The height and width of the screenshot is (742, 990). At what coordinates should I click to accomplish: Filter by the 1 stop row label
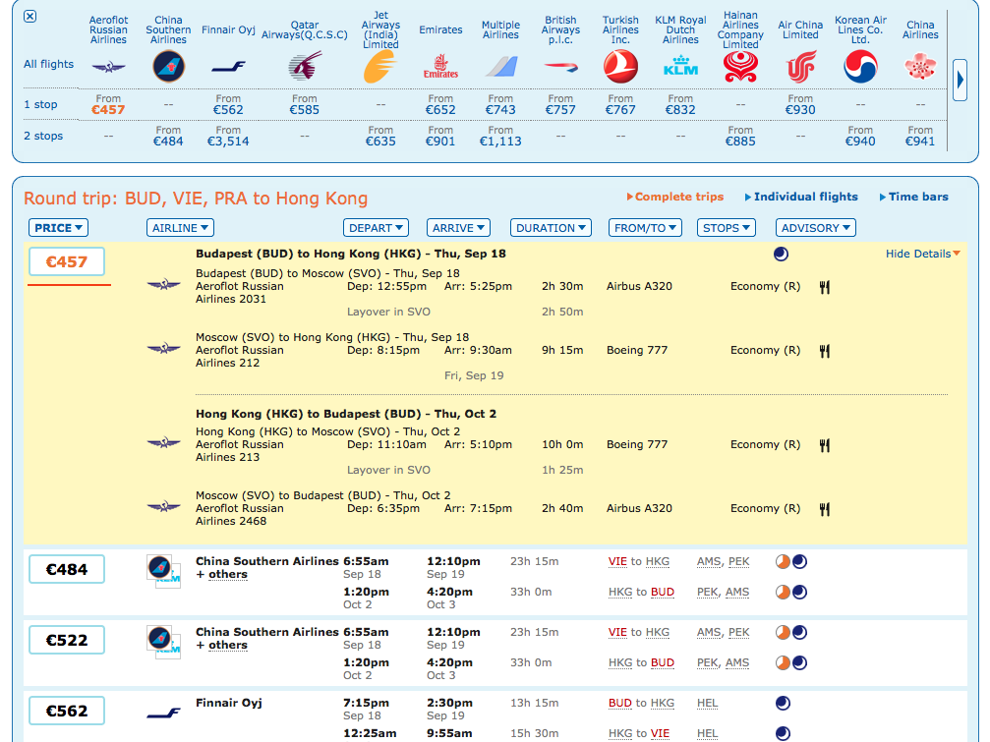40,104
